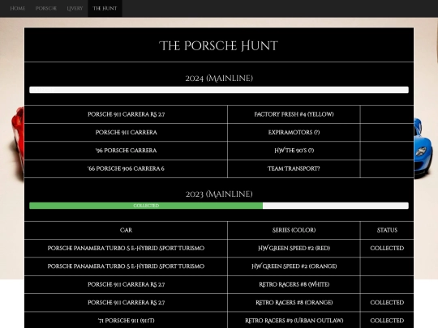
Task: Click HW Green Speed #2 (Red) cell
Action: click(x=294, y=249)
